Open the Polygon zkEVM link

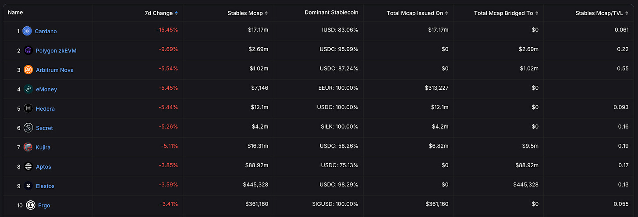[56, 51]
